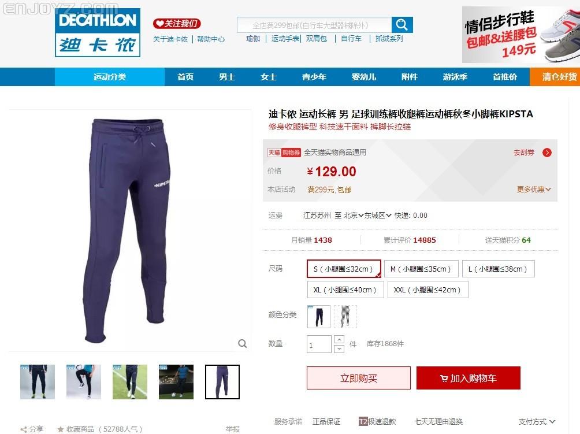Click the search input field
The image size is (580, 434).
coord(314,25)
